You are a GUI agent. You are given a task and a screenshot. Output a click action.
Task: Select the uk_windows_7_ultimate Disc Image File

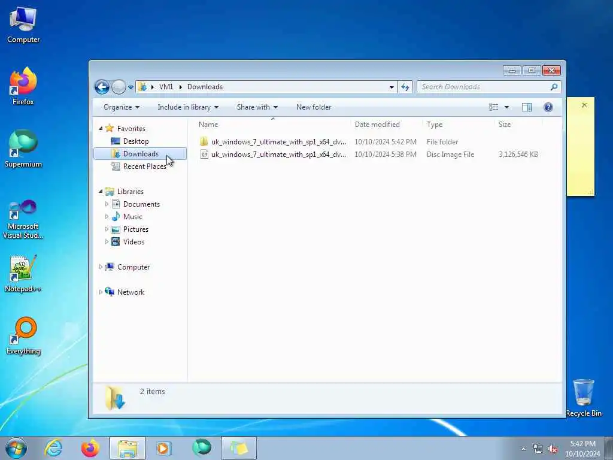(369, 155)
